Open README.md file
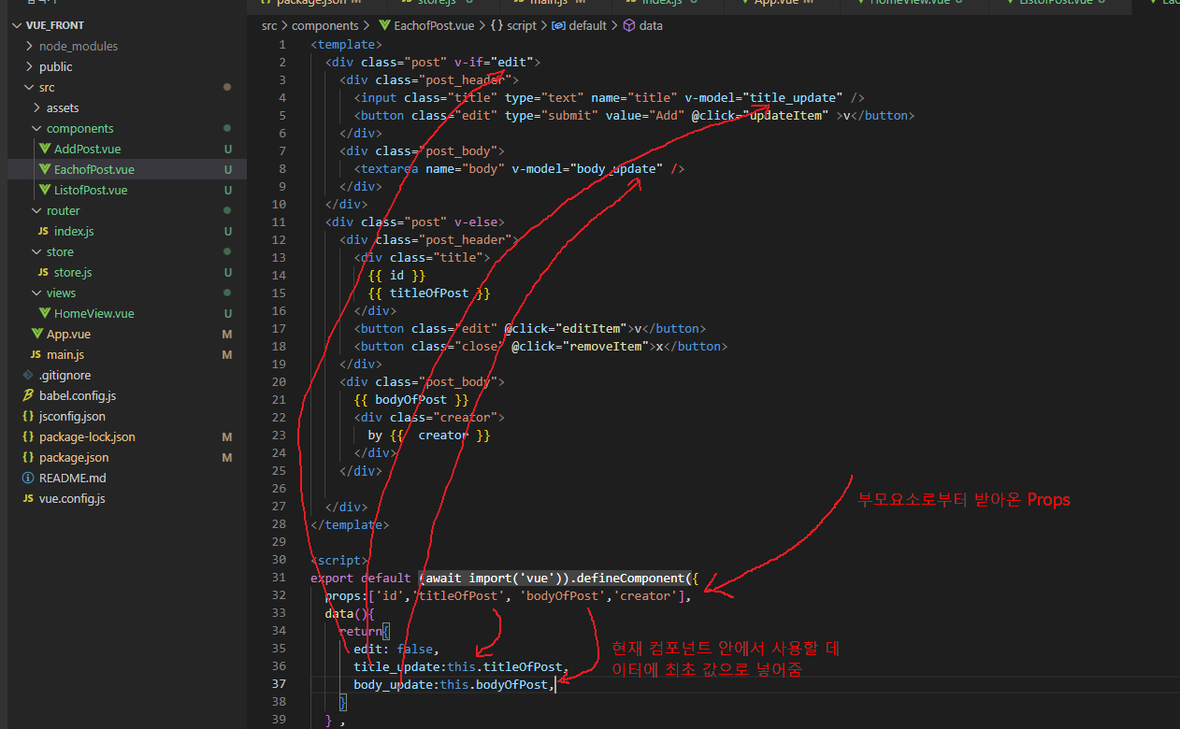1180x729 pixels. point(73,478)
